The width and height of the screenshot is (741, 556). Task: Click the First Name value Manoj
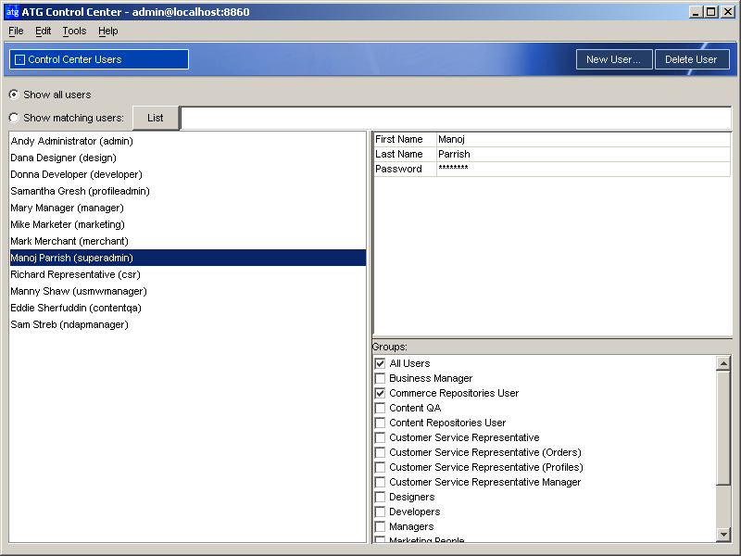point(584,140)
